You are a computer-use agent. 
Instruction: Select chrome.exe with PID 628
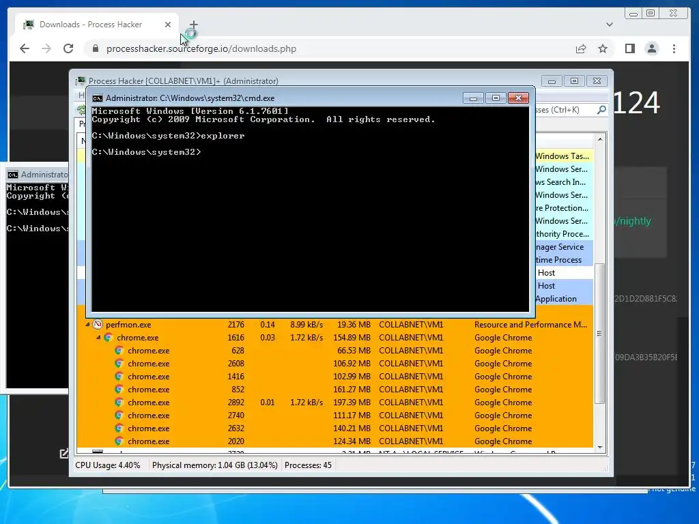click(334, 350)
